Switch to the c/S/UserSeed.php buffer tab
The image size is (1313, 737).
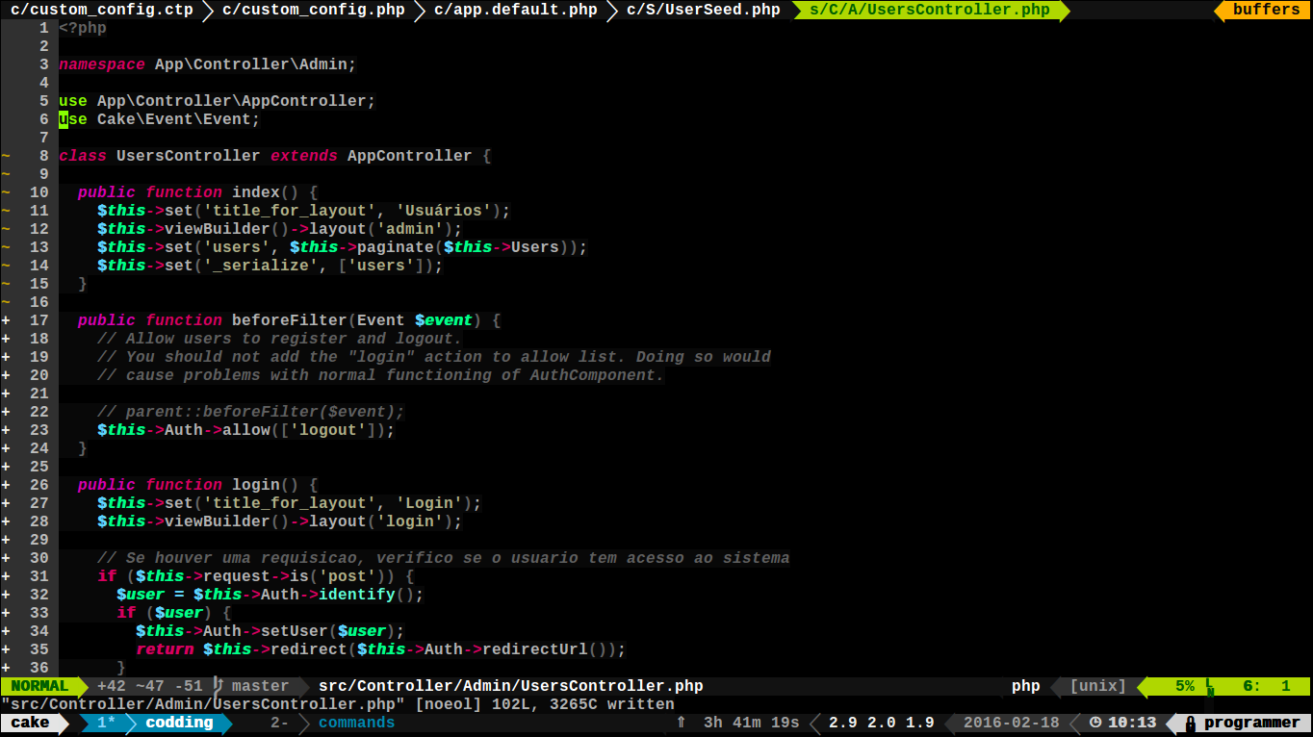point(703,10)
